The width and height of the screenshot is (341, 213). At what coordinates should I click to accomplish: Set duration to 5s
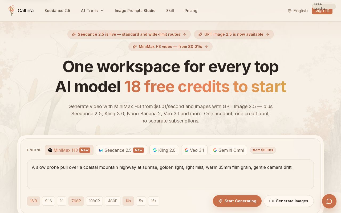(141, 201)
